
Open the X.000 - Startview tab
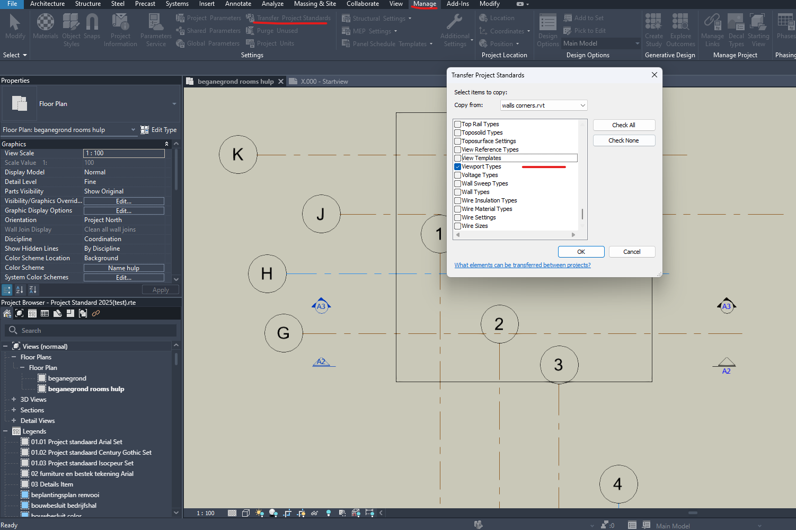324,81
